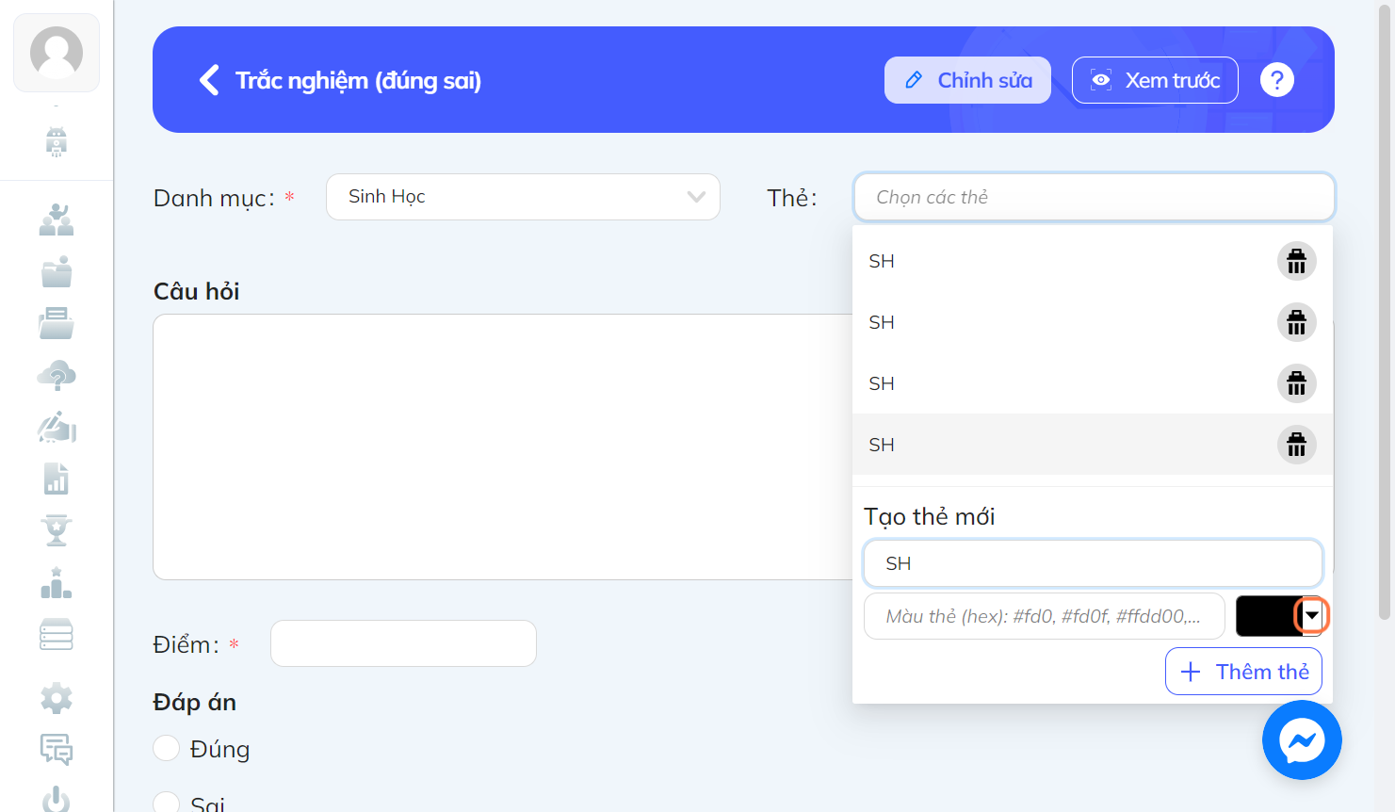Click the Chỉnh sửa button
1395x812 pixels.
[x=967, y=80]
